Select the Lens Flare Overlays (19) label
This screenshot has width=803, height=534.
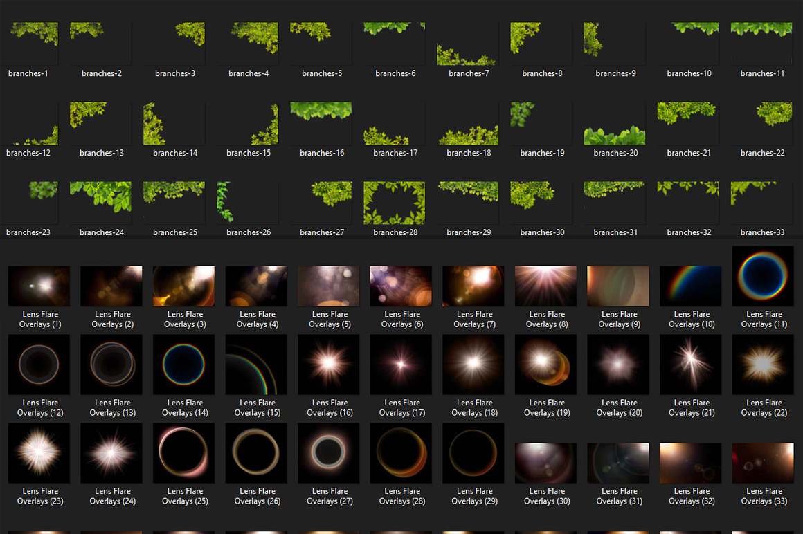click(546, 407)
